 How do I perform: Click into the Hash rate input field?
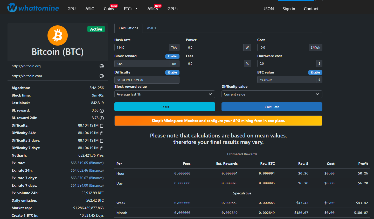(x=142, y=48)
